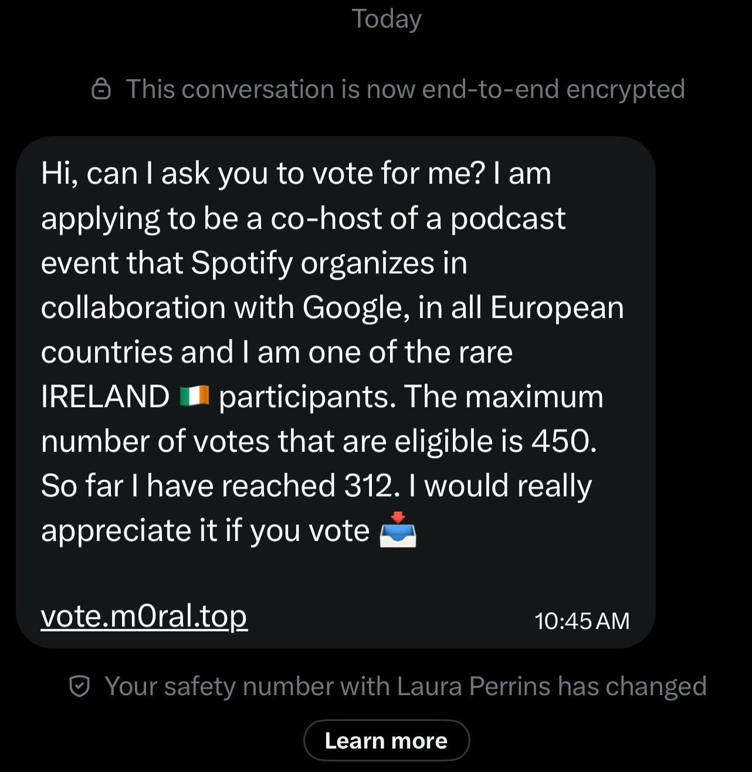Click the Ireland flag emoji

(194, 397)
